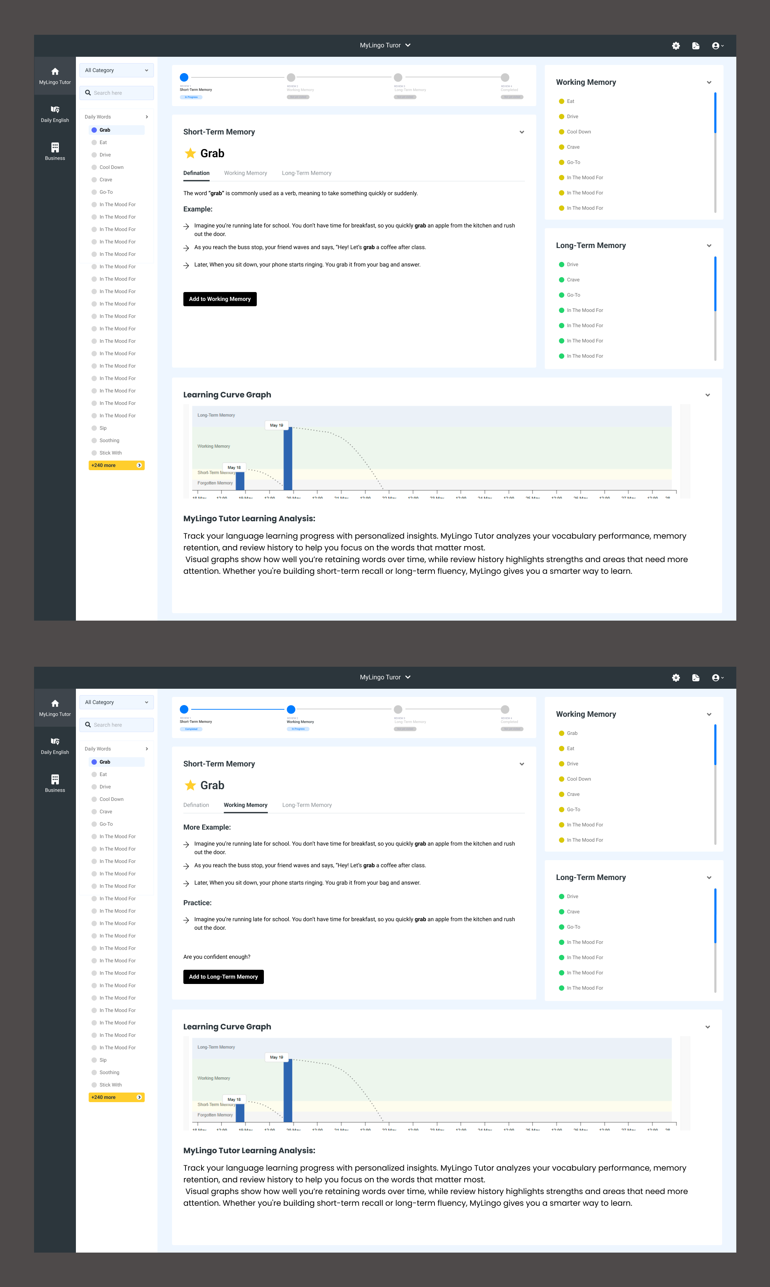
Task: Click the arrow bullet beside 'Later, When you sit down' in upper screen
Action: (x=186, y=265)
